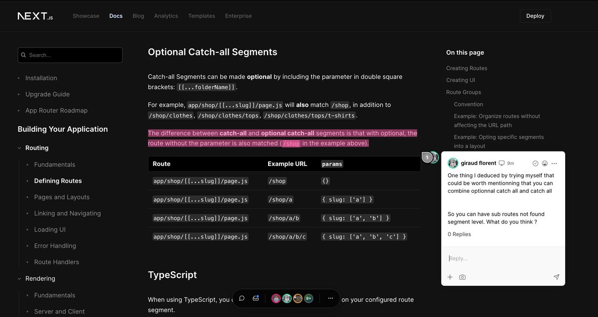The image size is (598, 317).
Task: Add an emoji reaction to the comment
Action: [545, 163]
